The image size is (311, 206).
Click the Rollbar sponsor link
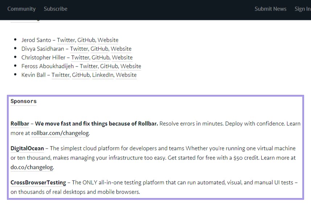click(x=20, y=124)
